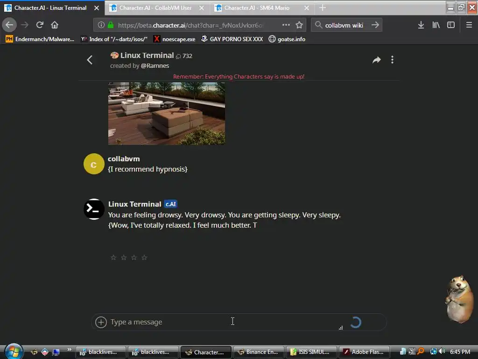Switch to Character taskbar window
The image size is (478, 359).
pyautogui.click(x=206, y=352)
